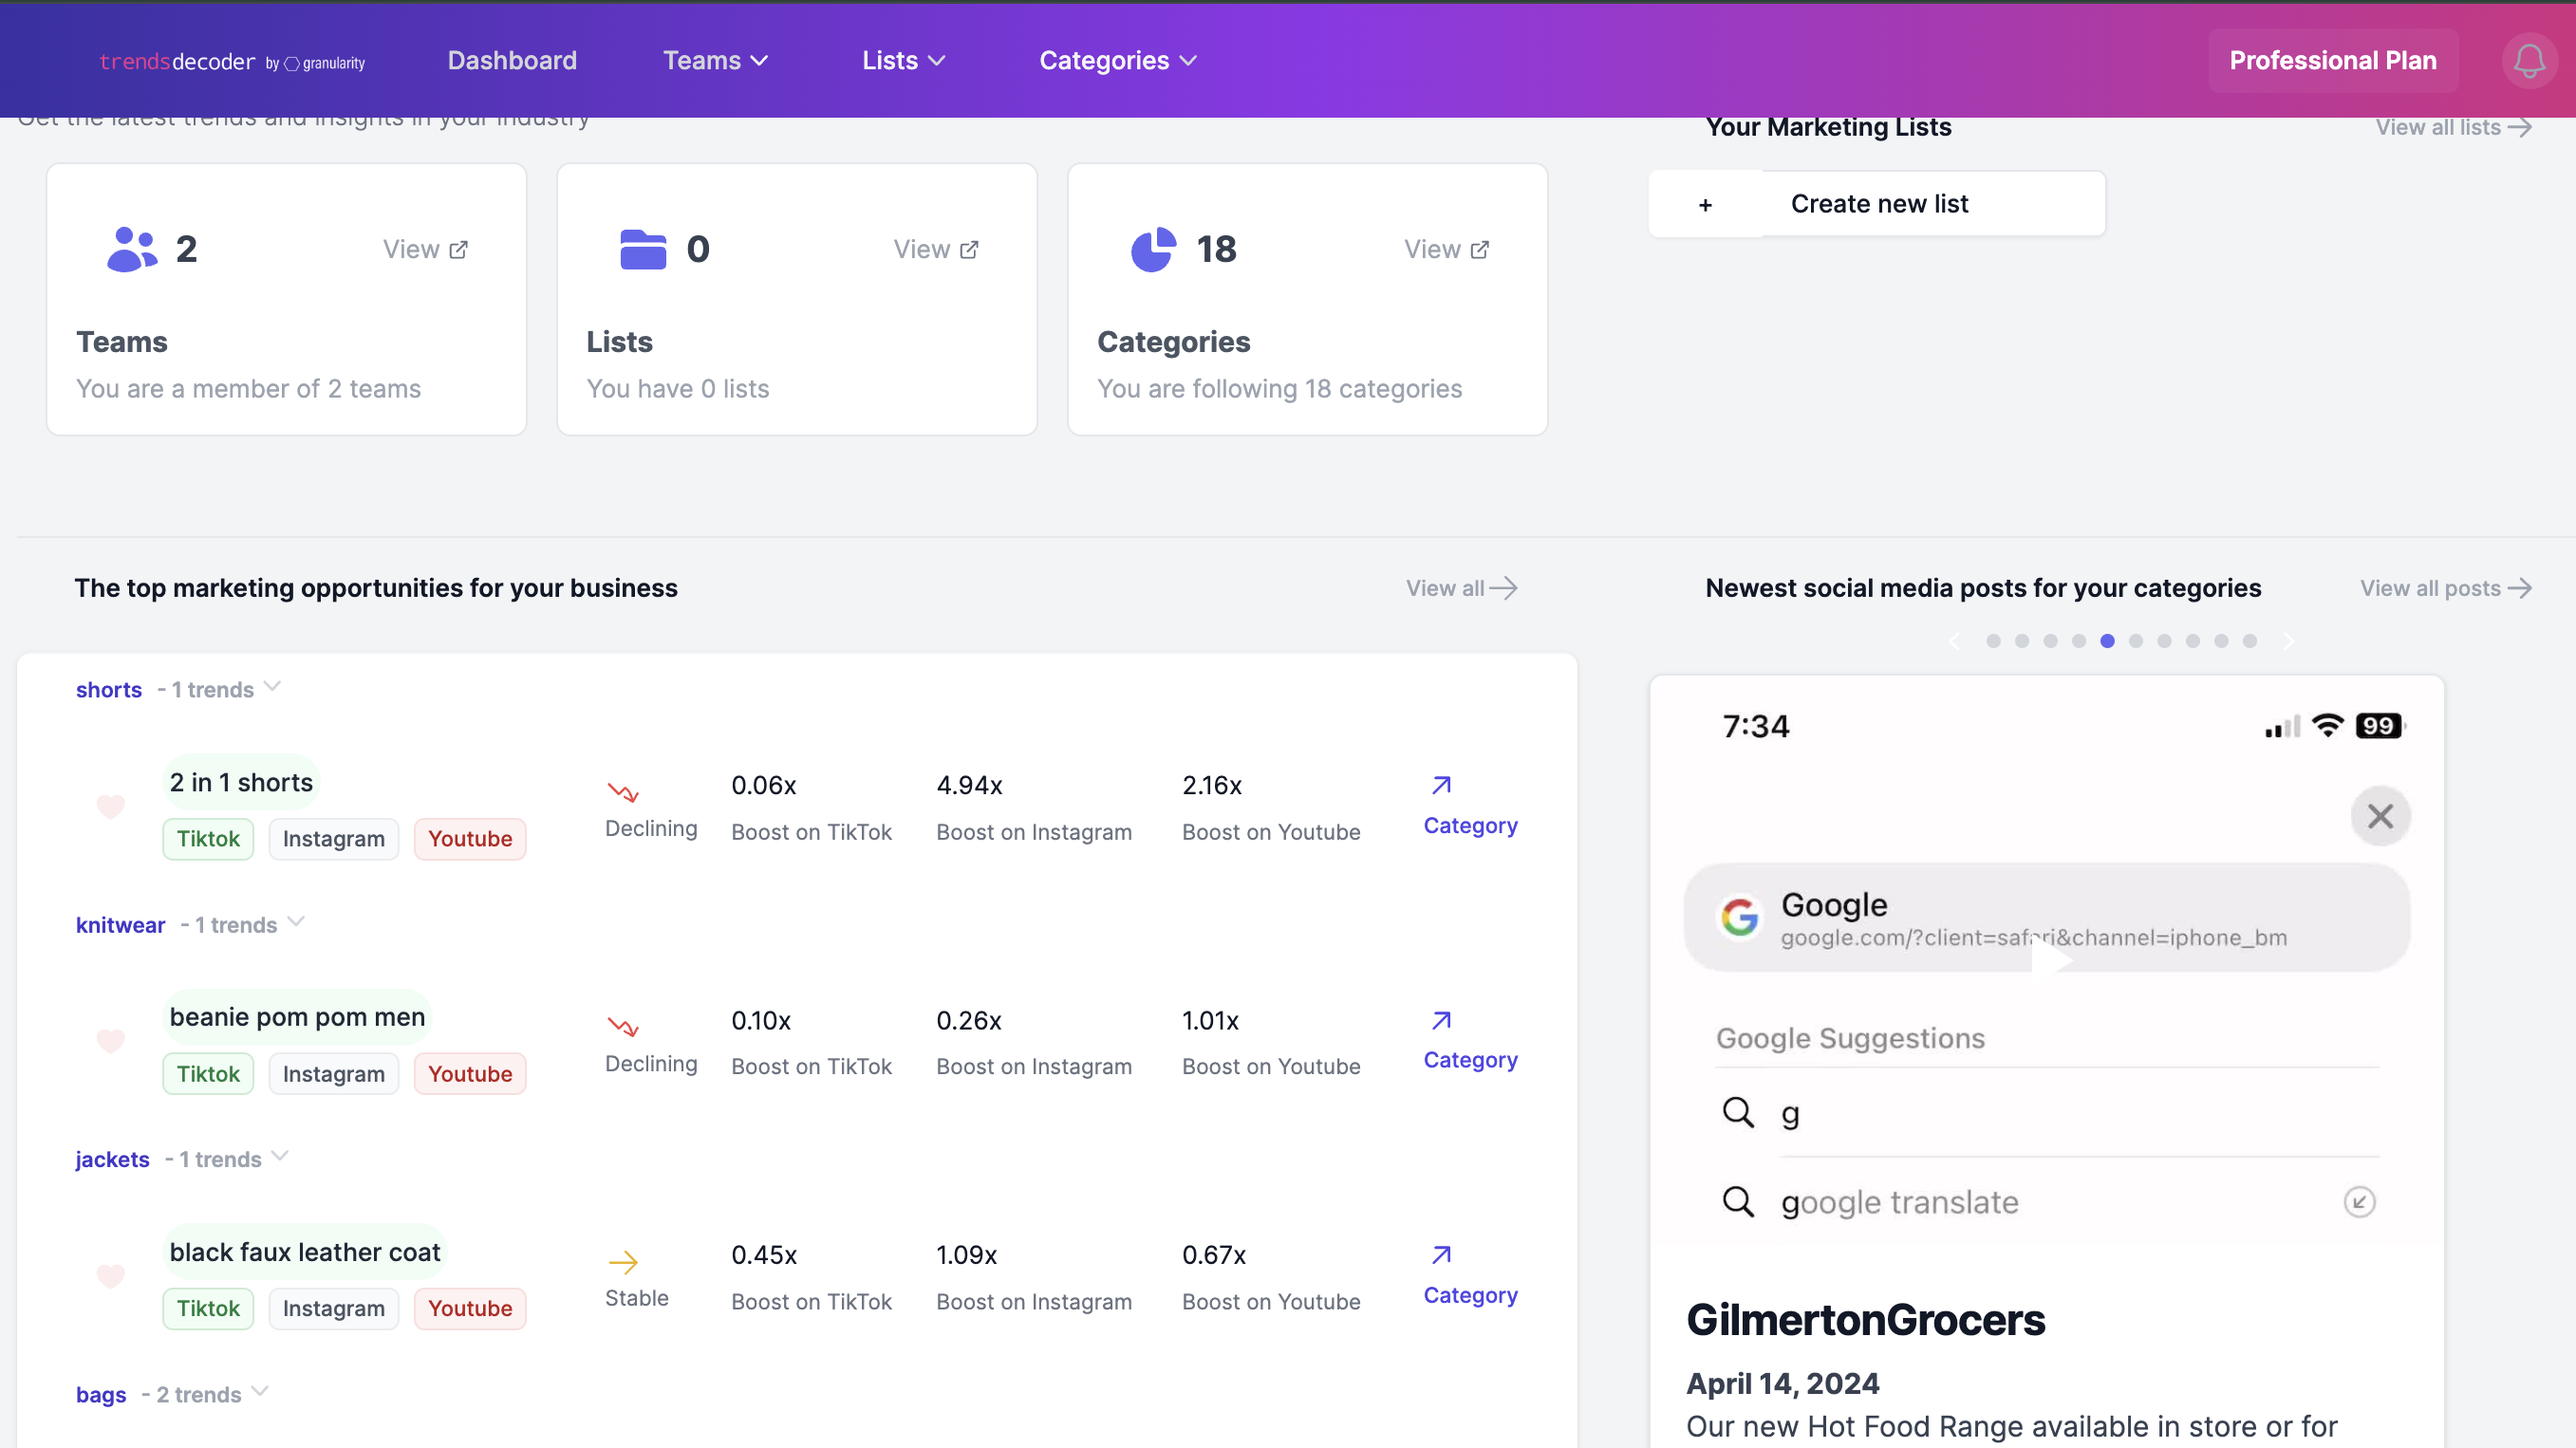The width and height of the screenshot is (2576, 1448).
Task: Go to the Dashboard nav item
Action: [x=512, y=61]
